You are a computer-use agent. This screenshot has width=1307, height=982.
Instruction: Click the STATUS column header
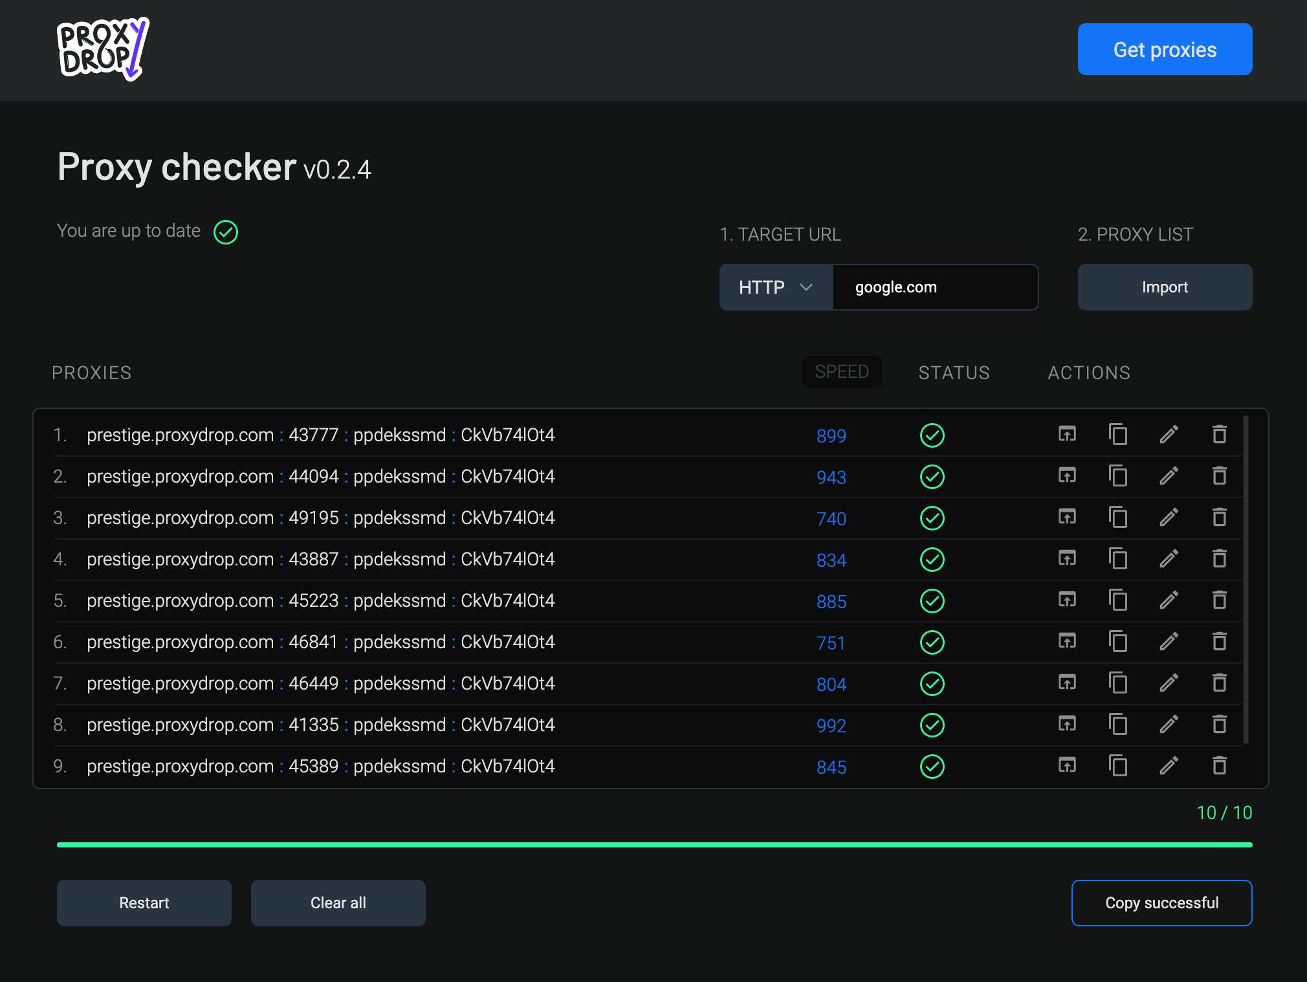[x=954, y=373]
